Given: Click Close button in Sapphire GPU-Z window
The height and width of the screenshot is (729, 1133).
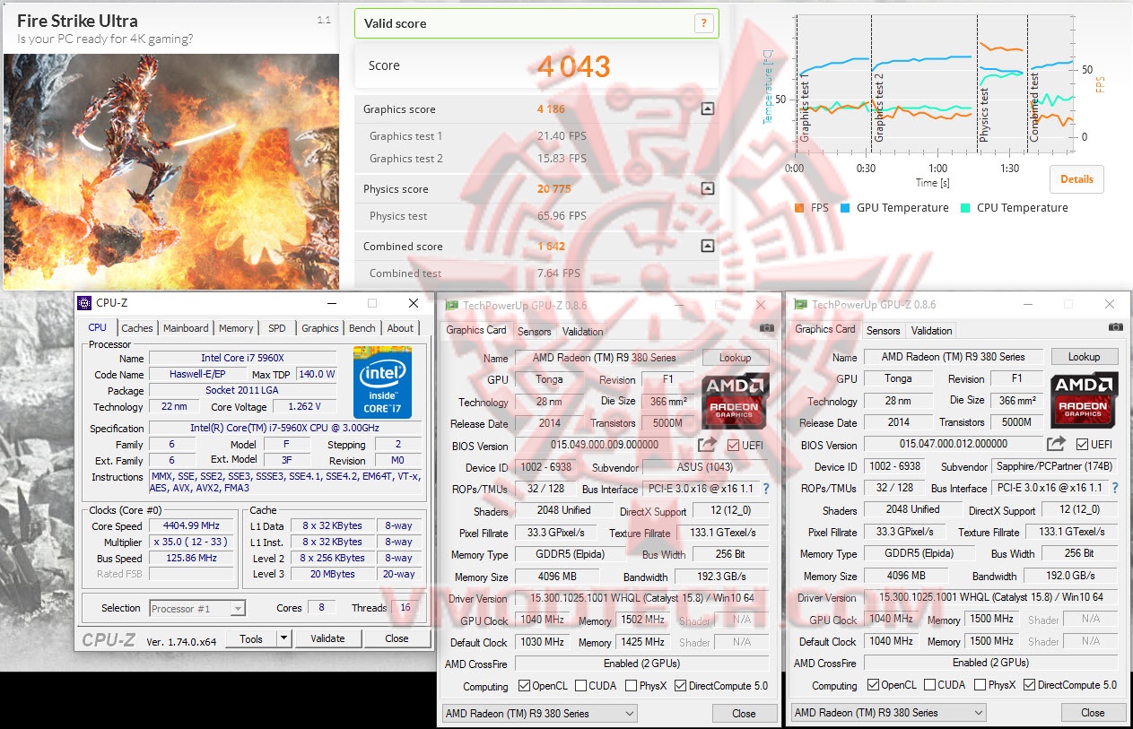Looking at the screenshot, I should coord(1093,713).
